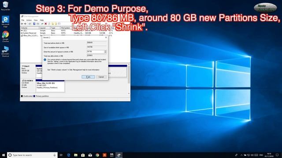This screenshot has height=158, width=282.
Task: Decrease shrink amount with spinner down arrow
Action: point(105,53)
